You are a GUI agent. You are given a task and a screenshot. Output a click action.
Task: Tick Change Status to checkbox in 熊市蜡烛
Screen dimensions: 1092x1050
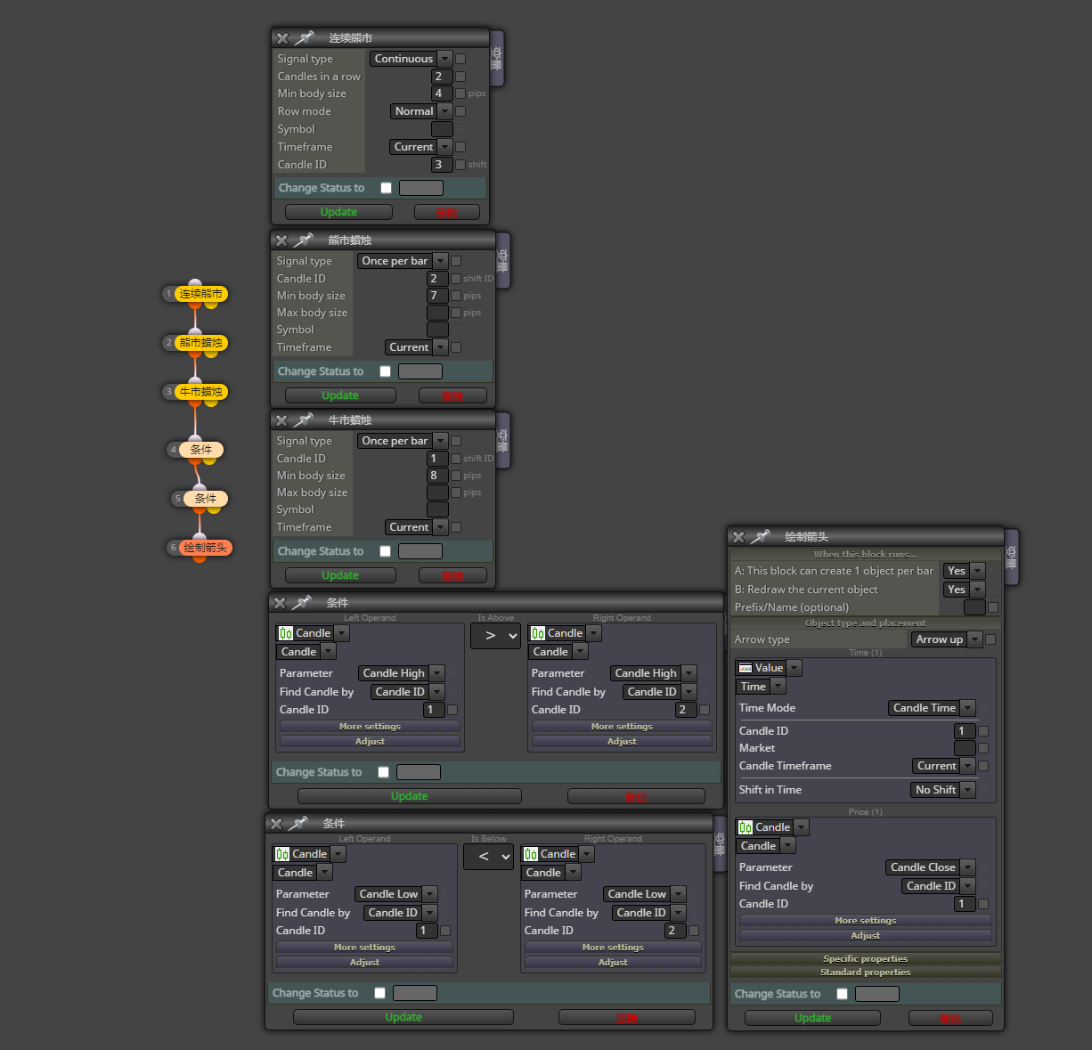click(x=385, y=371)
